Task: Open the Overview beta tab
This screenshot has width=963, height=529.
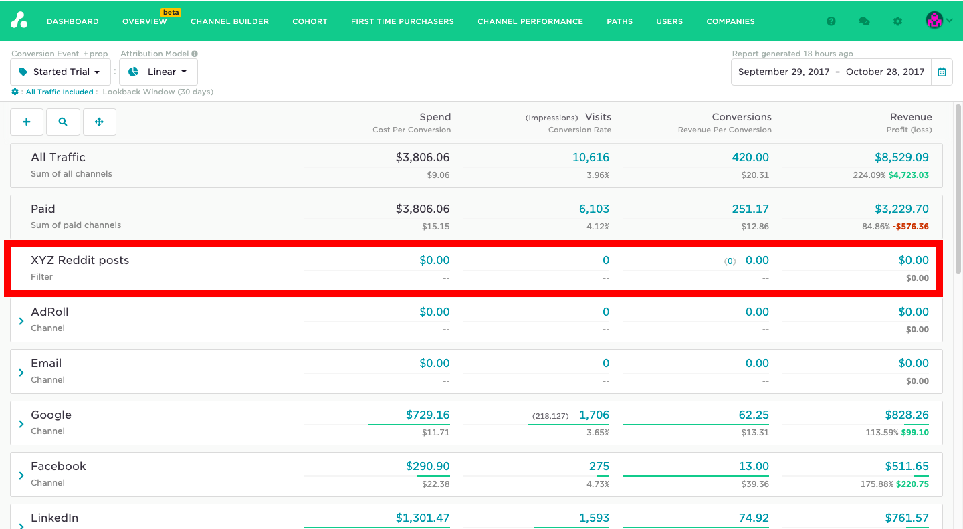Action: point(144,21)
